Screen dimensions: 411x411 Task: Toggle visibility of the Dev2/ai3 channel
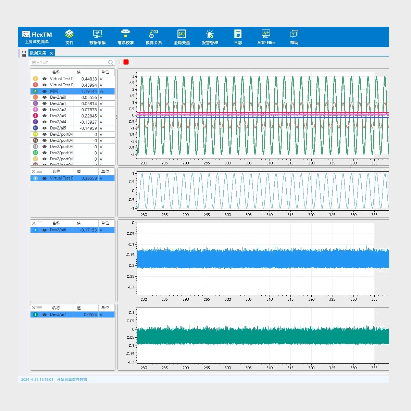click(x=45, y=116)
